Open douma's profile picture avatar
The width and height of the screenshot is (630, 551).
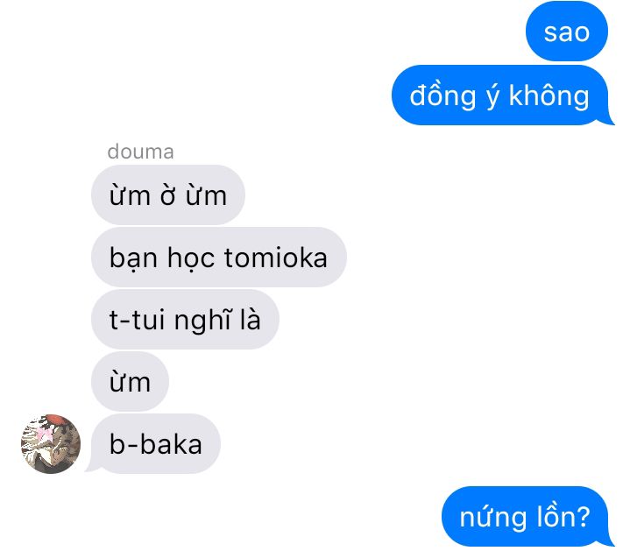tap(51, 444)
